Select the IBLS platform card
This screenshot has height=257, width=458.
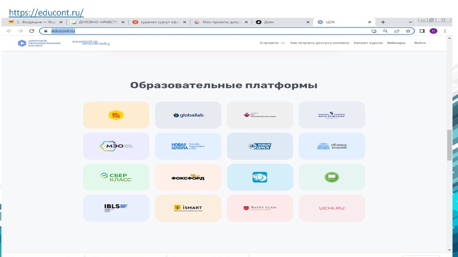coord(116,208)
